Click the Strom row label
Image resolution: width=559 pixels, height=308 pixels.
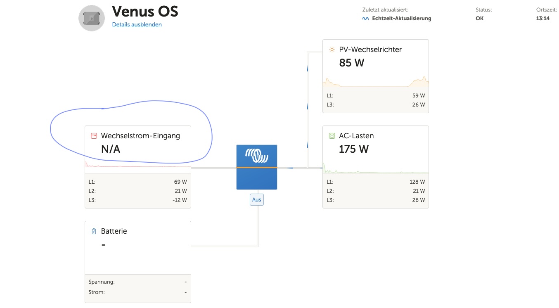97,292
